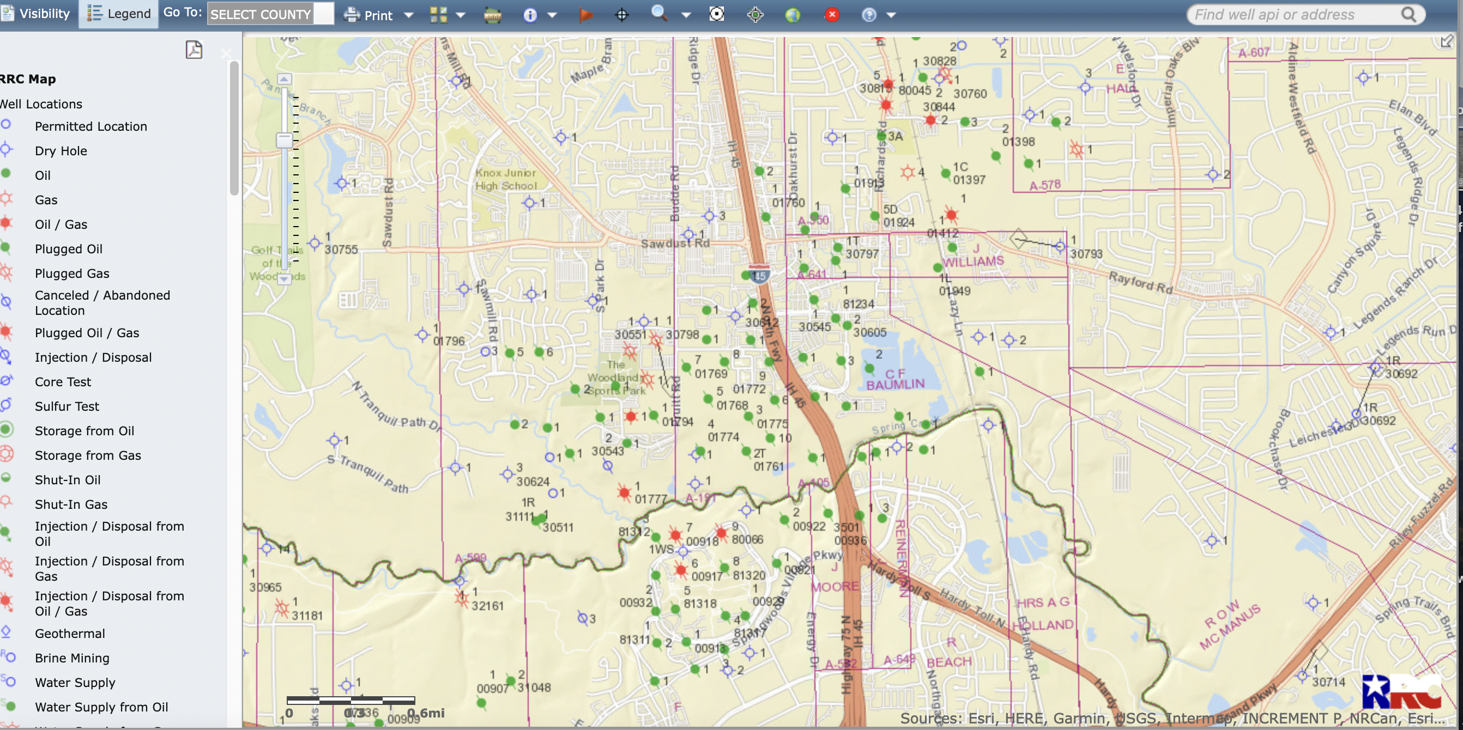Viewport: 1463px width, 730px height.
Task: Select the magnifier zoom tool
Action: [x=659, y=14]
